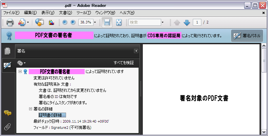
Task: Click the vertical scrollbar thumb
Action: pyautogui.click(x=264, y=61)
